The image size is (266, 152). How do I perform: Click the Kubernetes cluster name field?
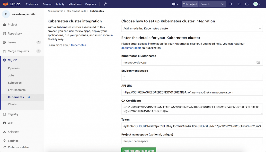tap(192, 62)
